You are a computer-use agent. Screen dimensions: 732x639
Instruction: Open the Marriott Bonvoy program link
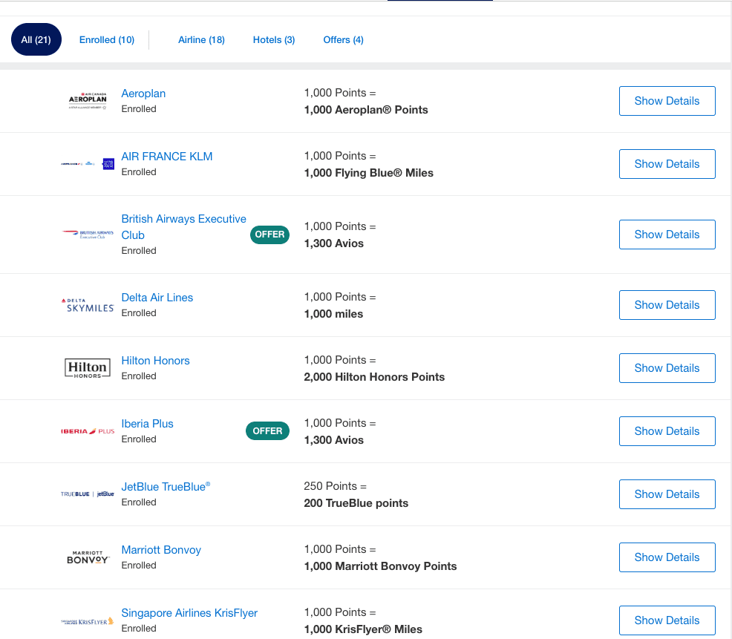161,550
